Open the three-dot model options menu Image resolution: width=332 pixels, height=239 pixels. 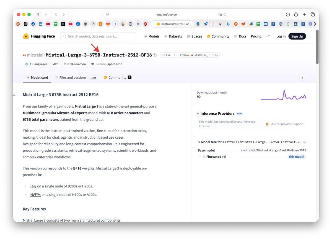[x=303, y=77]
